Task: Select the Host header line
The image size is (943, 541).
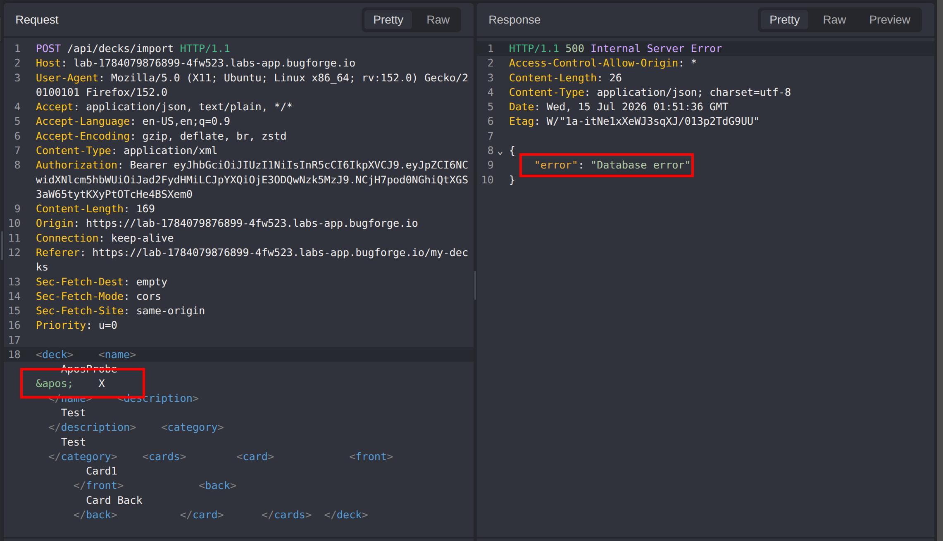Action: click(x=195, y=63)
